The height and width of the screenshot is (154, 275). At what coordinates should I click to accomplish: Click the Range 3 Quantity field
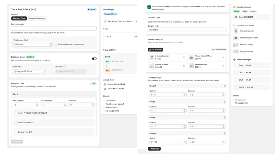click(x=168, y=126)
